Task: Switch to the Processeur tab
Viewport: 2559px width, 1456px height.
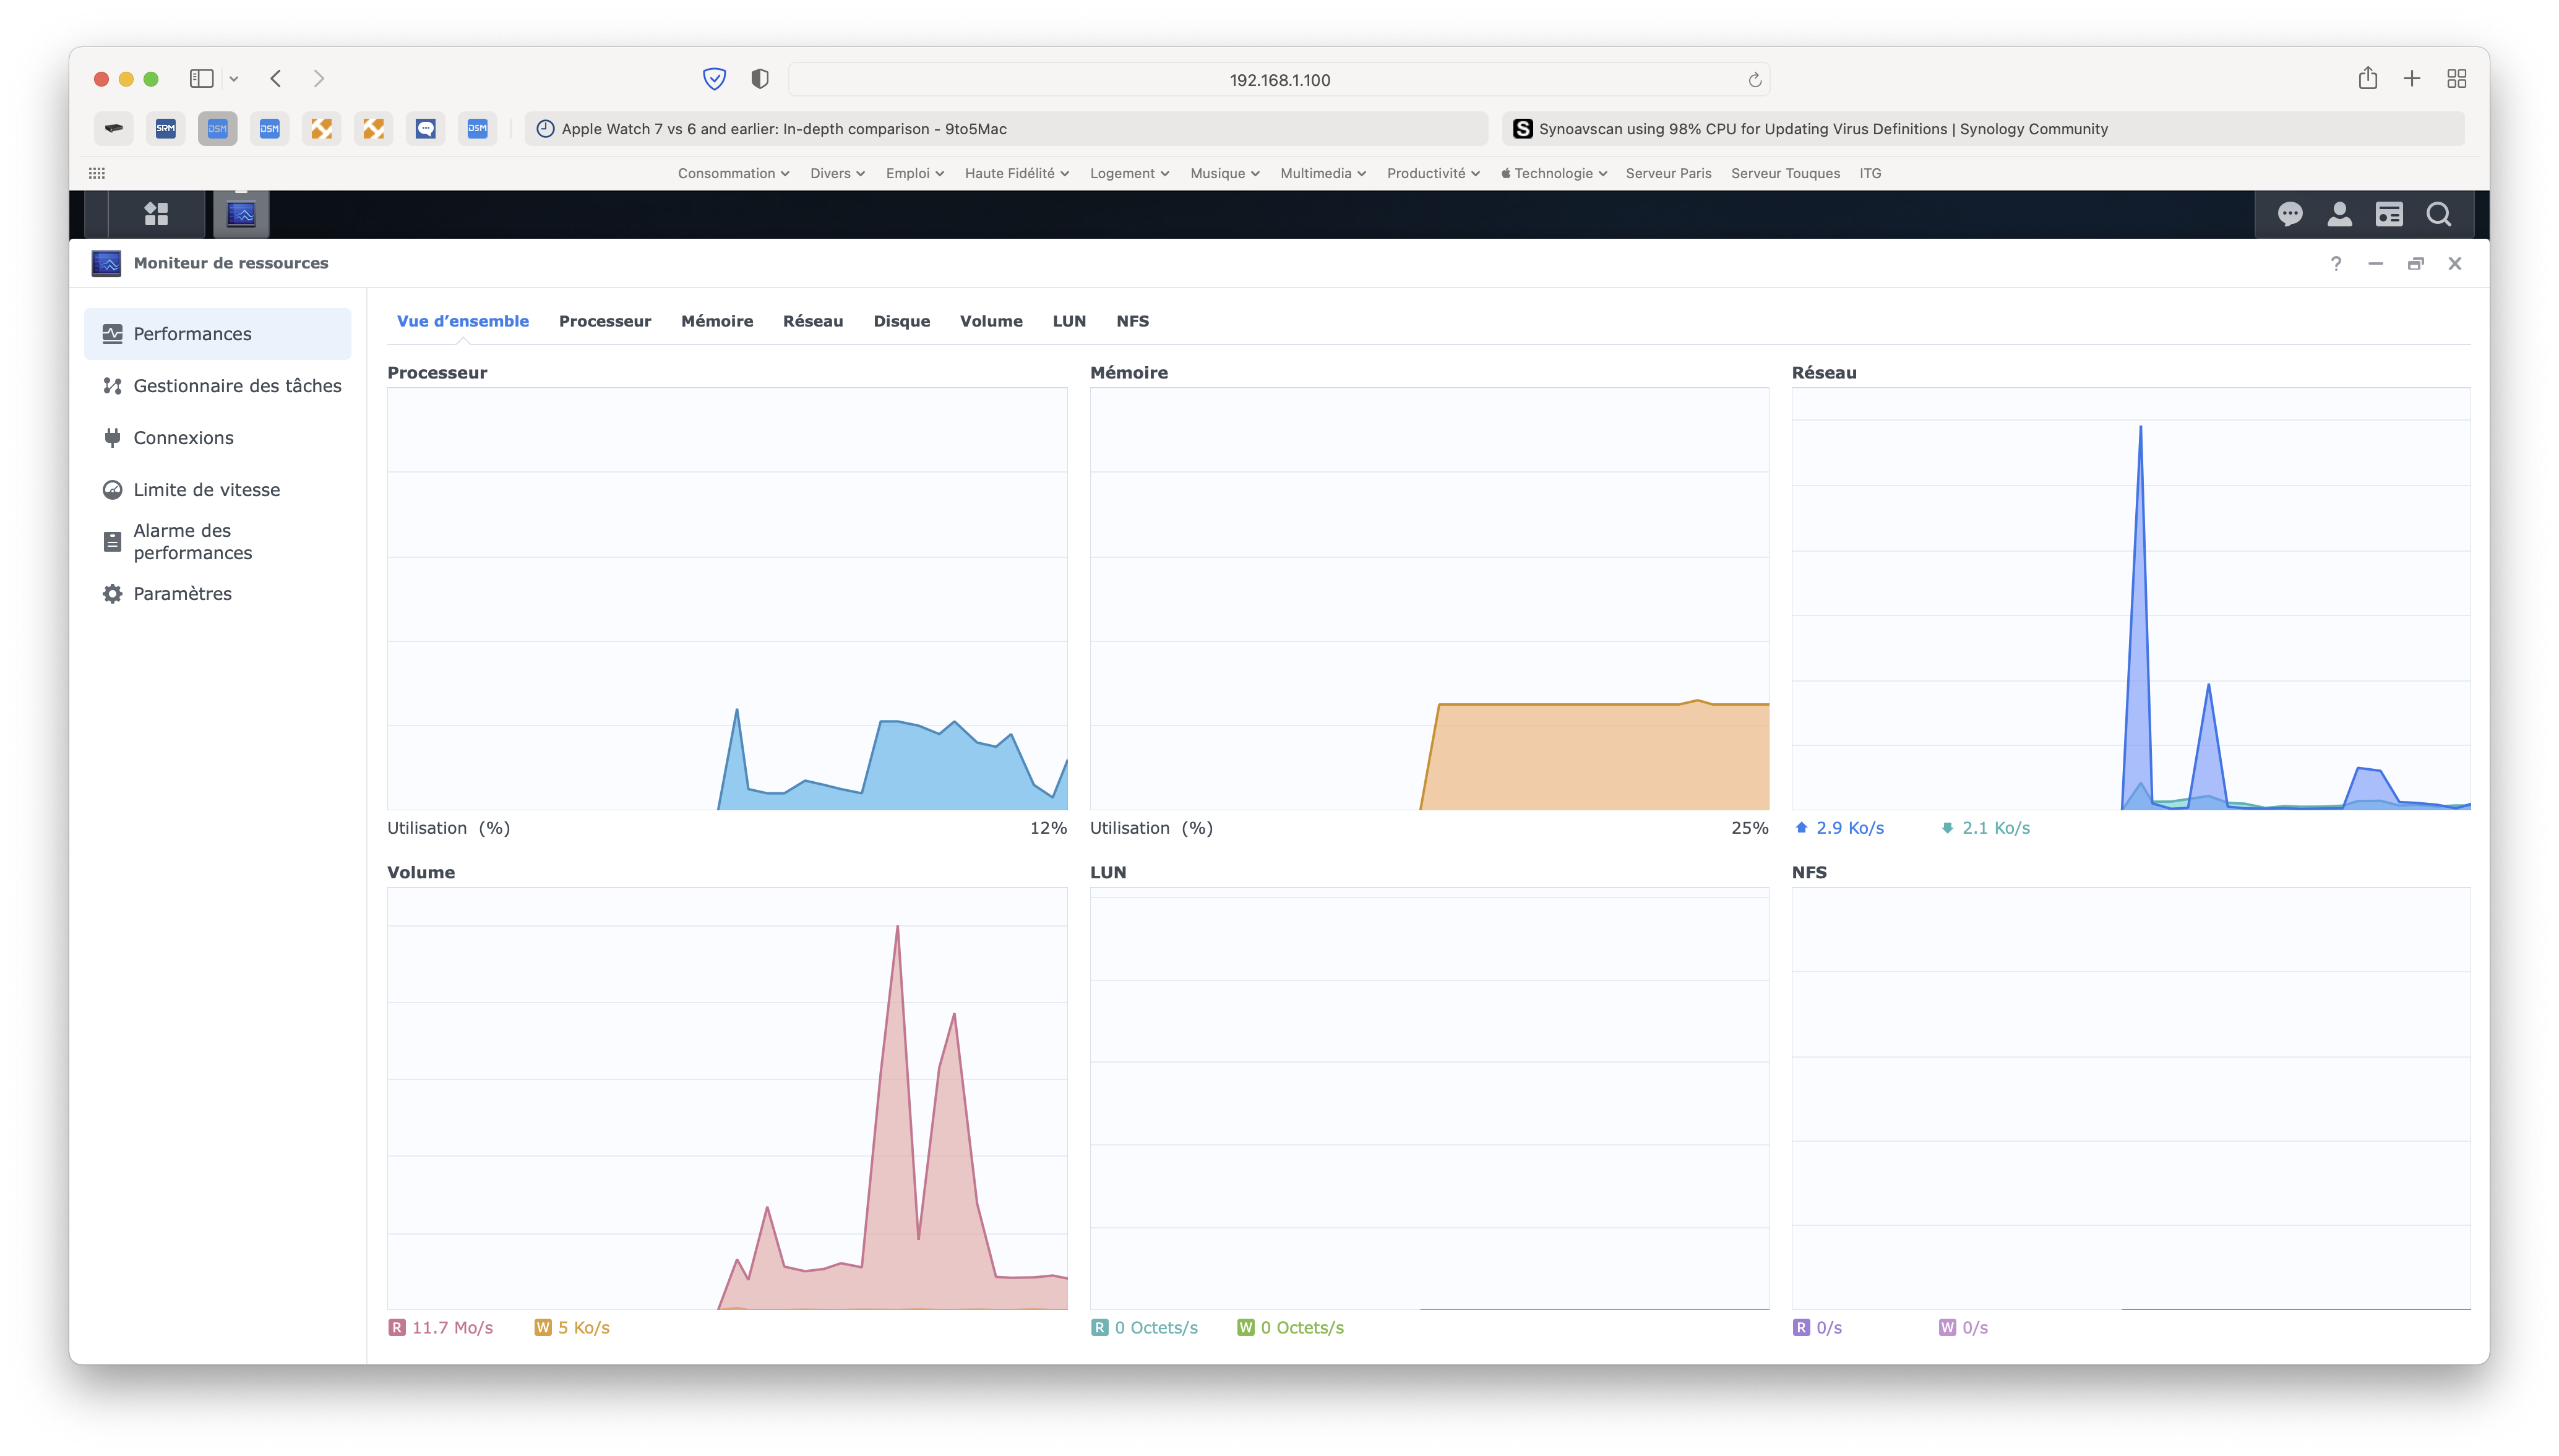Action: click(604, 321)
